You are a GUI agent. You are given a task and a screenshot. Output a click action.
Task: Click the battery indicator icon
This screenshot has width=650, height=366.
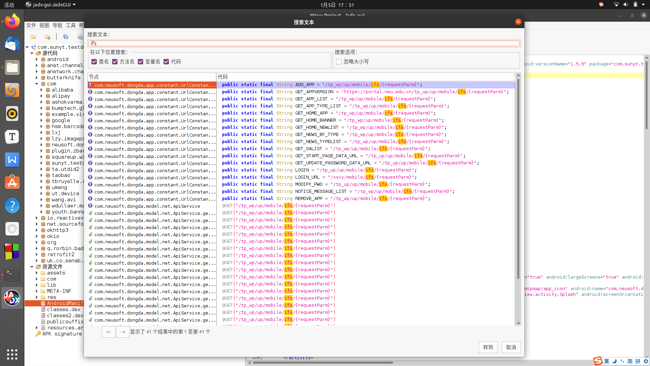(635, 5)
